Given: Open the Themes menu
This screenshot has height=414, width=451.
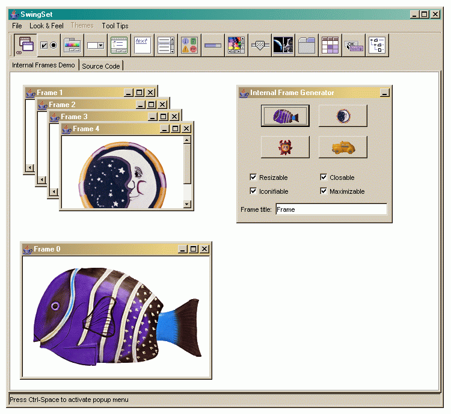Looking at the screenshot, I should point(82,26).
